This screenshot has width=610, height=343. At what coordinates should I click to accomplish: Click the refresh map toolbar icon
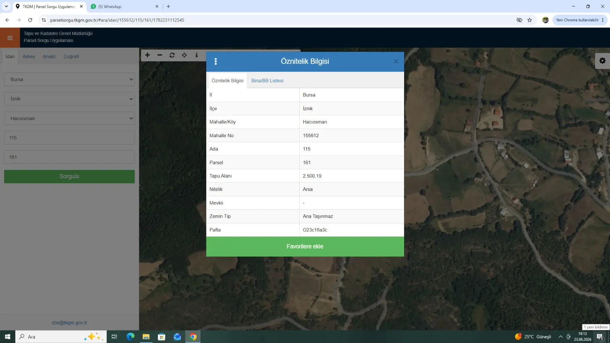pos(172,55)
